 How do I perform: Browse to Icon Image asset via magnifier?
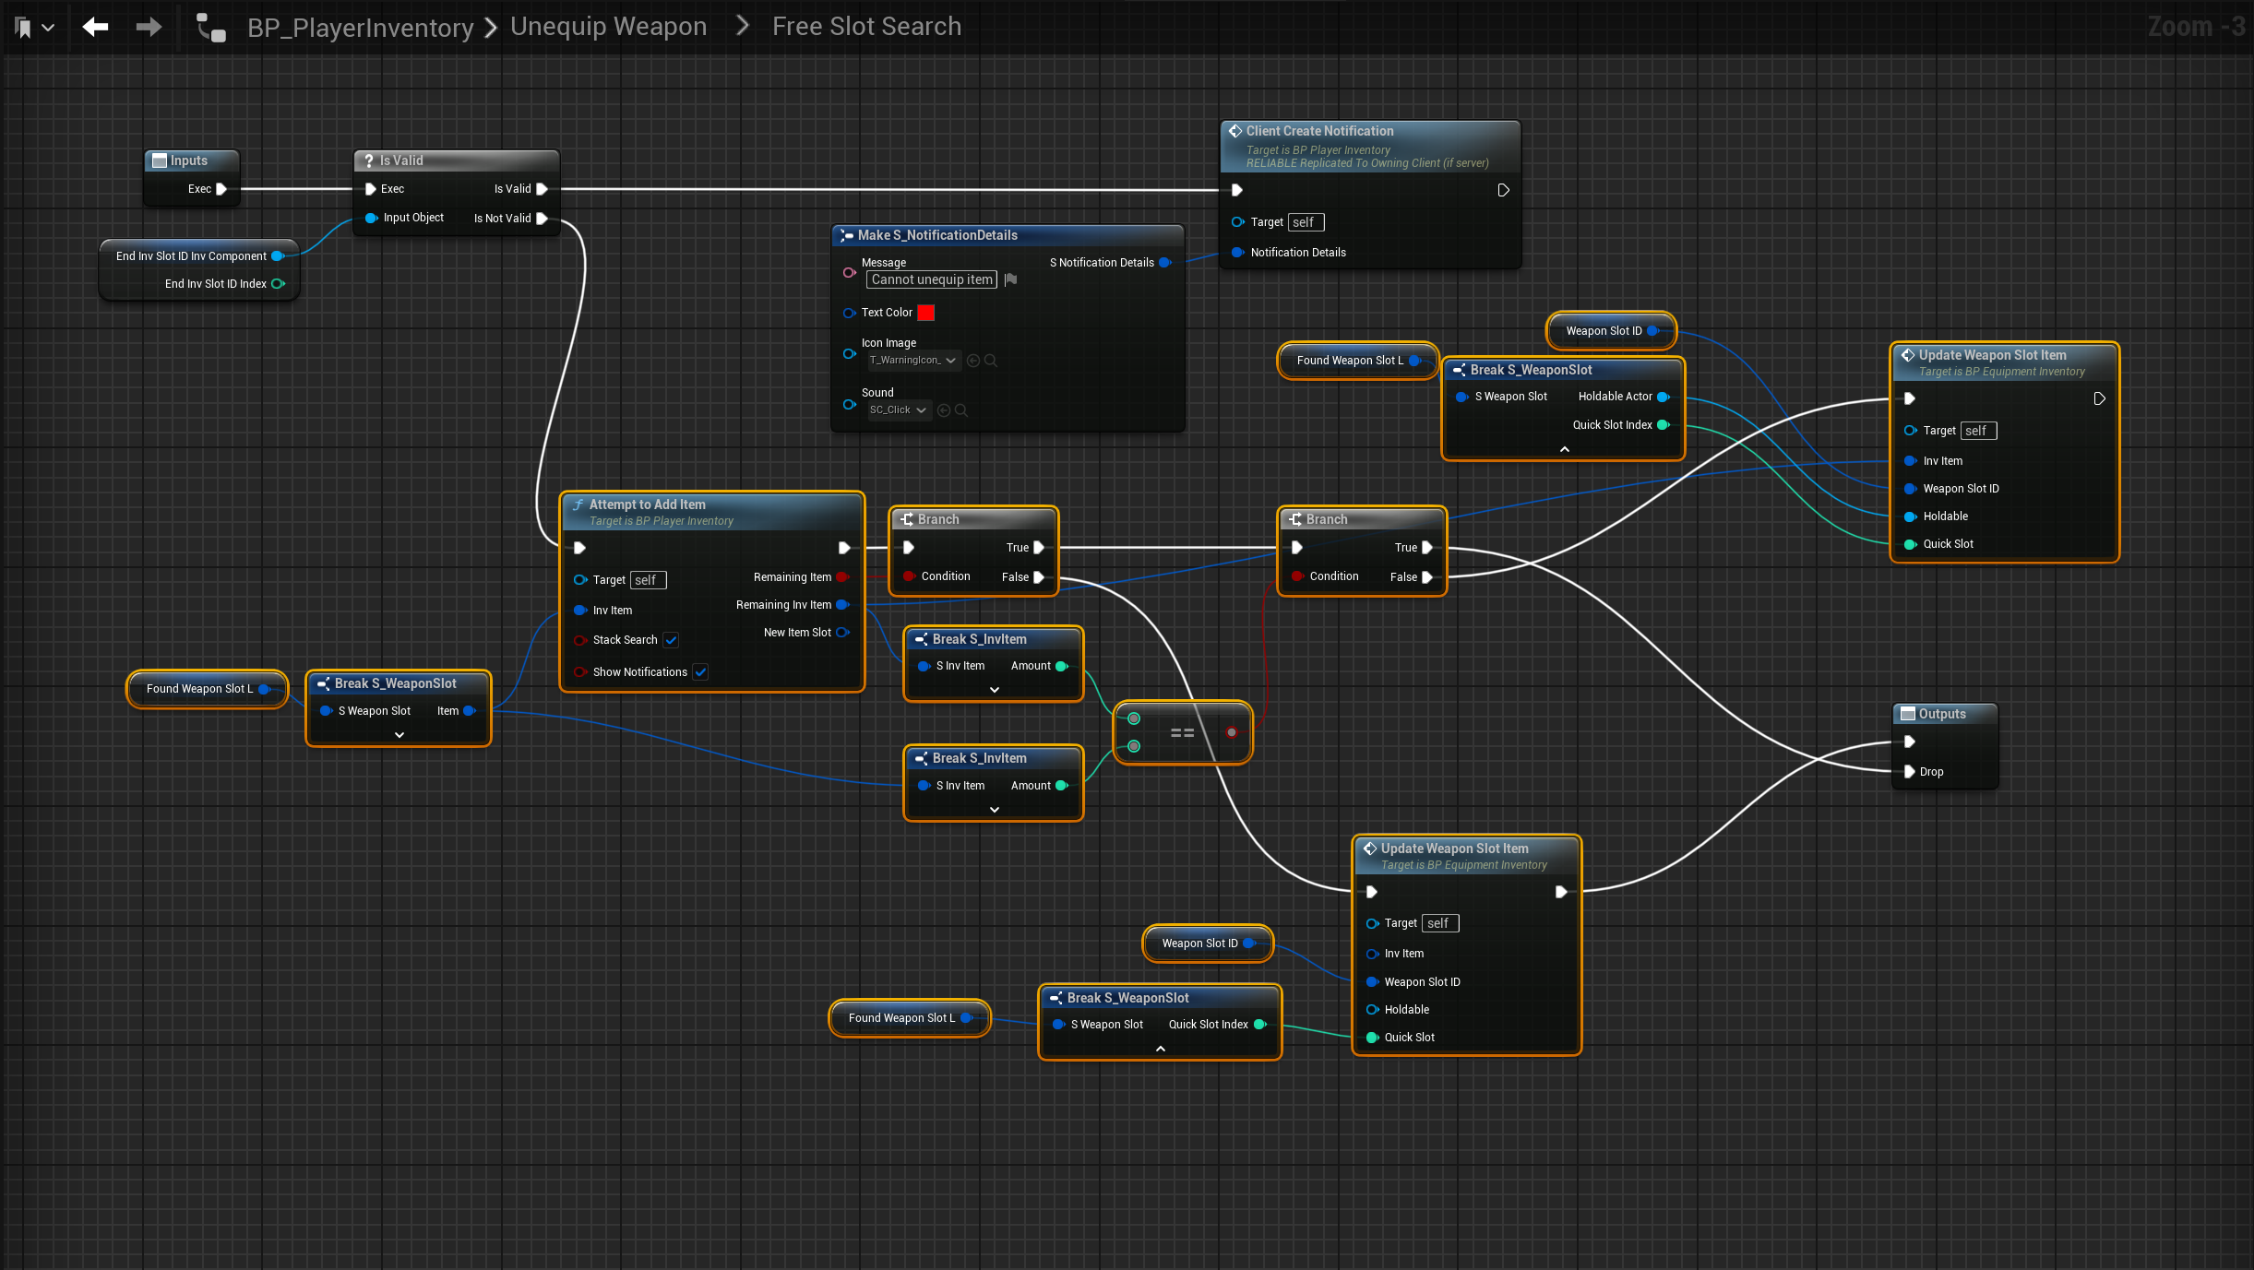[991, 361]
